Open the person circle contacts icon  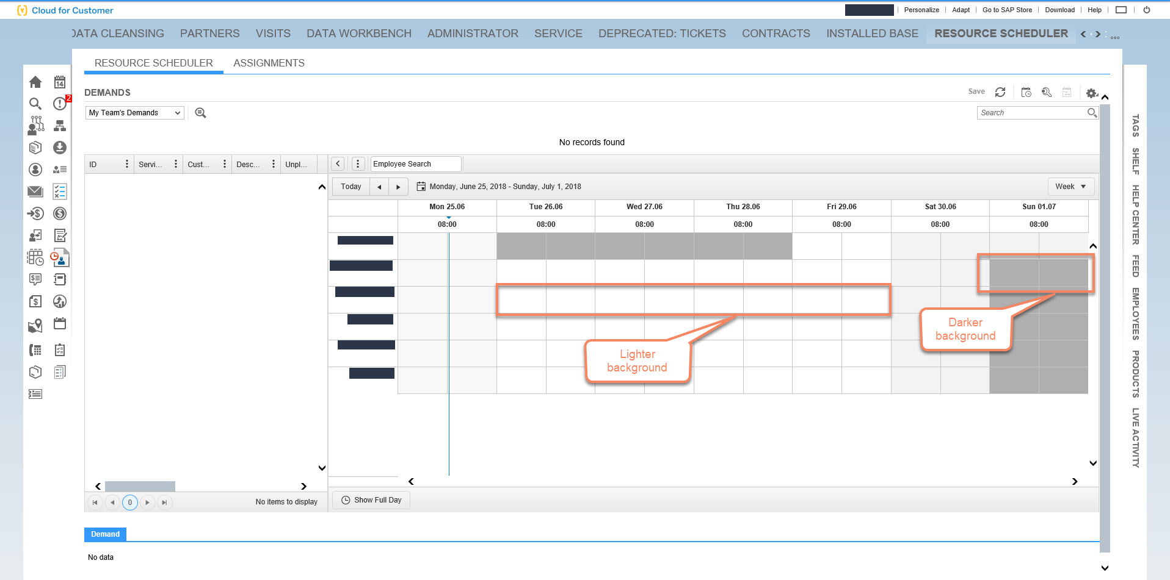[35, 170]
